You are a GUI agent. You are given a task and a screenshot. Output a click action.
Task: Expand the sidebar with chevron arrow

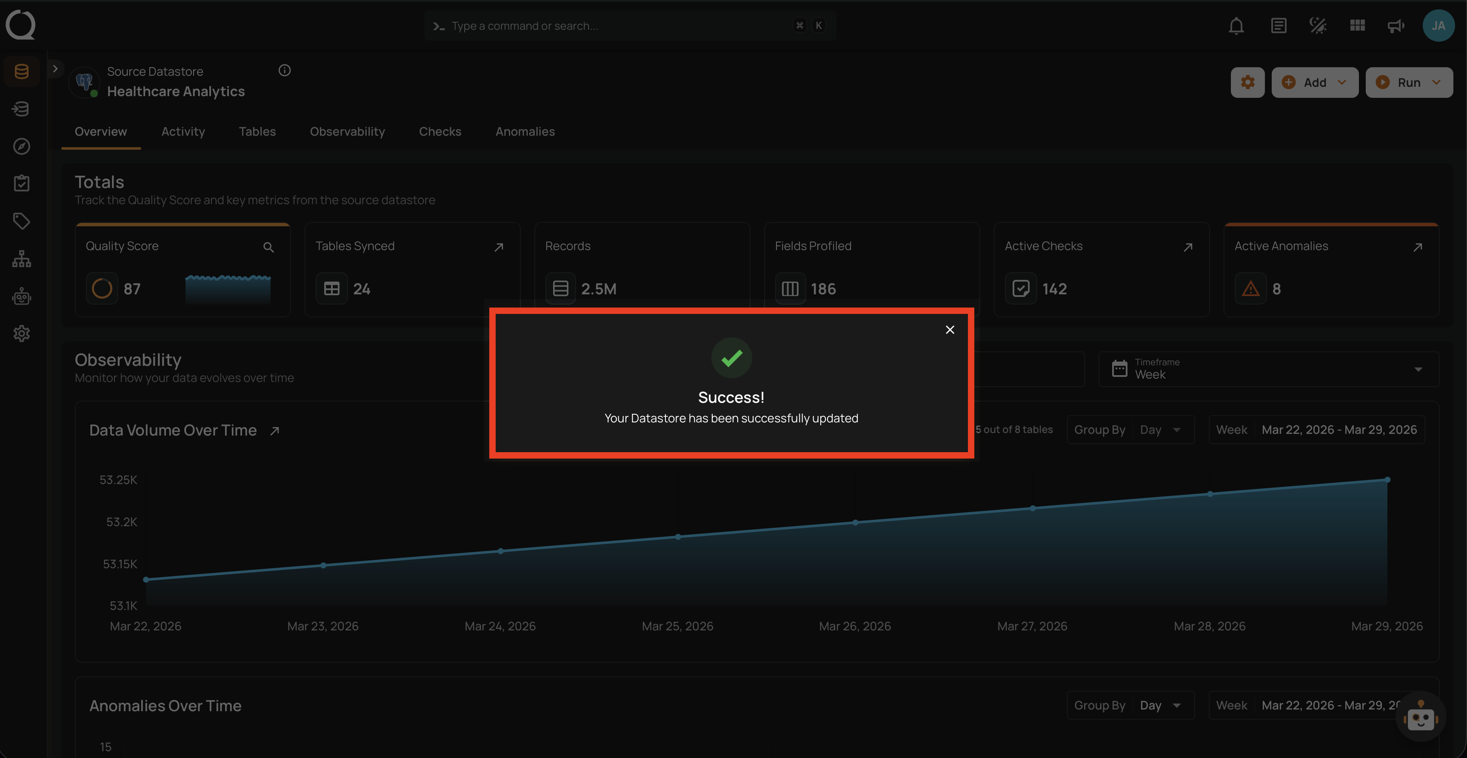(55, 69)
